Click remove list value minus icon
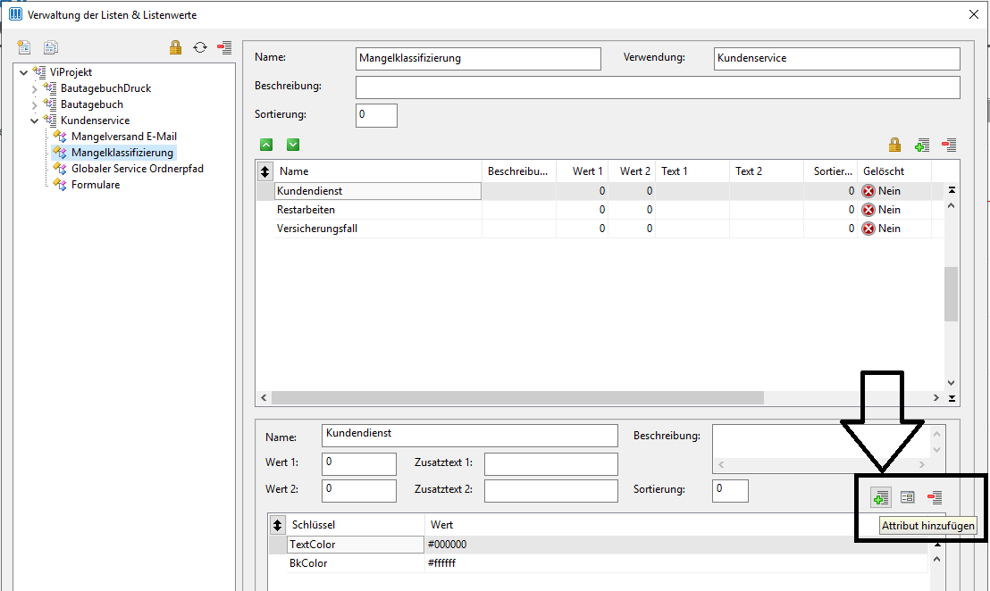This screenshot has width=990, height=591. point(949,145)
